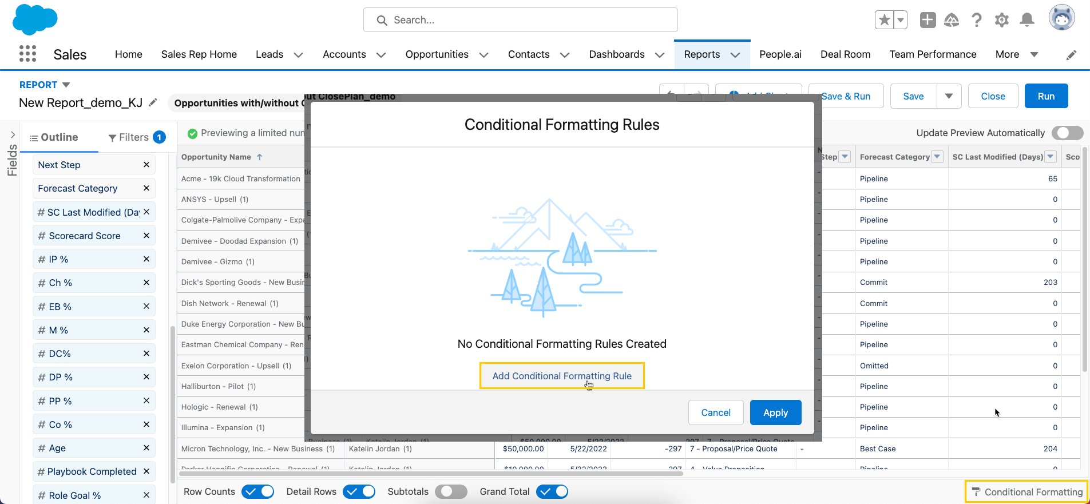Go to the Dashboards tab
The width and height of the screenshot is (1090, 504).
616,54
